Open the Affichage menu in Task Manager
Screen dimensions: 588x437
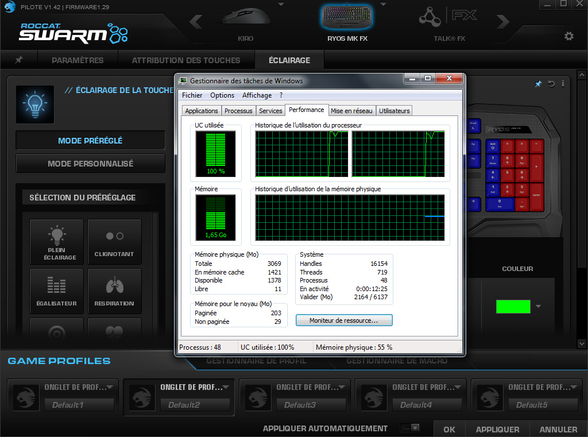coord(257,95)
